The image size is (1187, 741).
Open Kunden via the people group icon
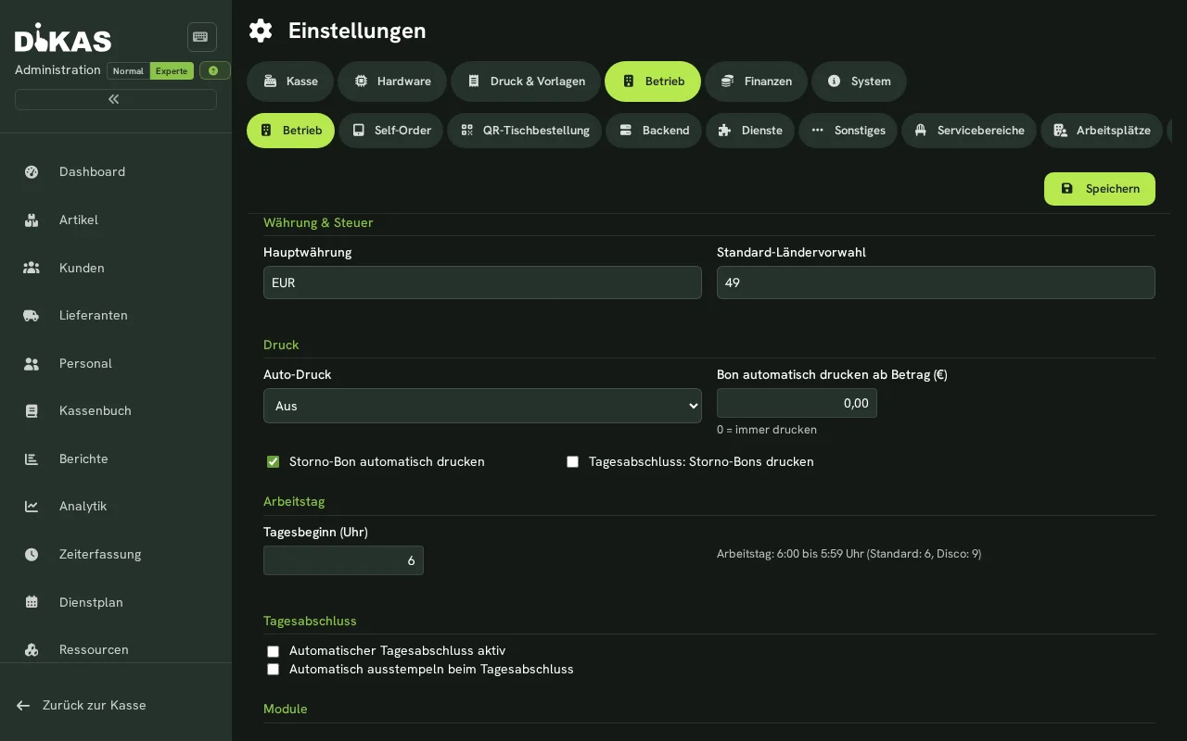[32, 268]
